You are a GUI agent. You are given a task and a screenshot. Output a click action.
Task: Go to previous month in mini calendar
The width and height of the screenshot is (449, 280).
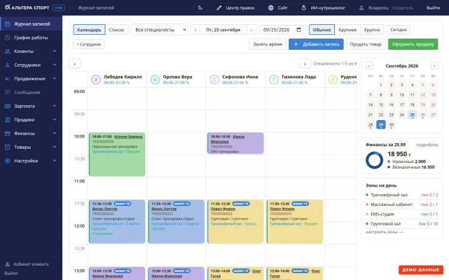[x=369, y=66]
